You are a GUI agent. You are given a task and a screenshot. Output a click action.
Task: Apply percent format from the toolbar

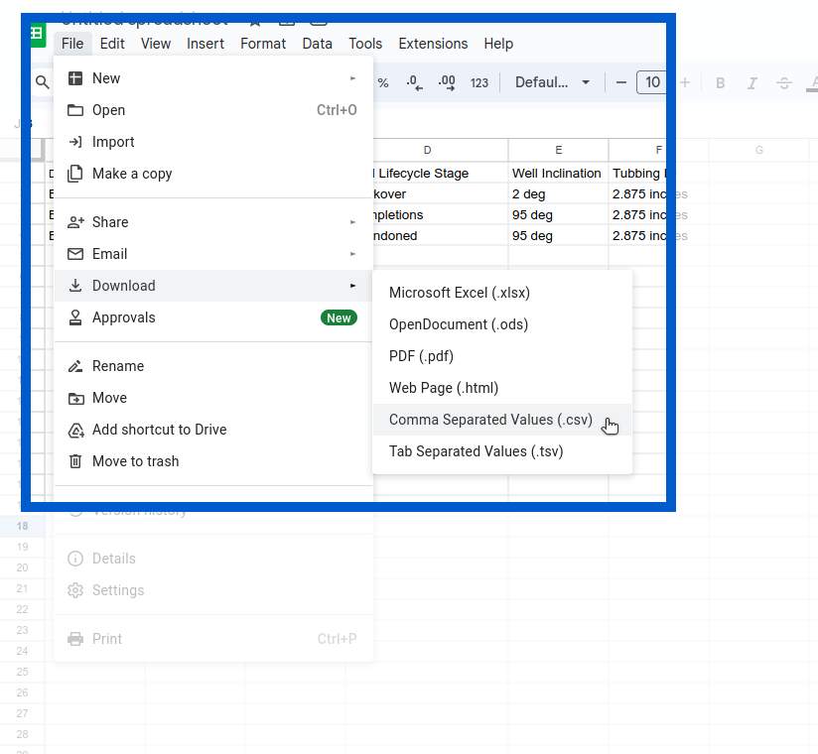click(383, 82)
